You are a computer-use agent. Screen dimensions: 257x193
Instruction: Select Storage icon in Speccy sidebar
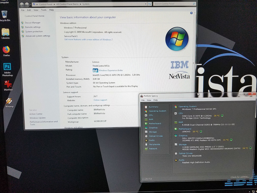(x=146, y=132)
